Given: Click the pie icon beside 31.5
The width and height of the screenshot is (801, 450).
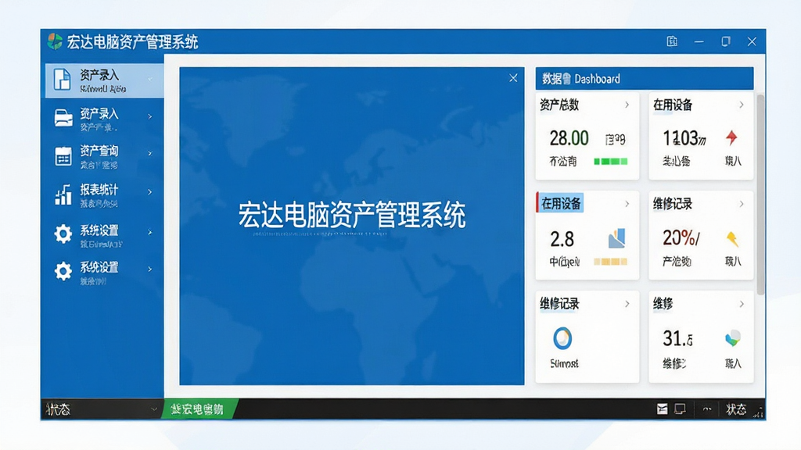Looking at the screenshot, I should click(732, 337).
